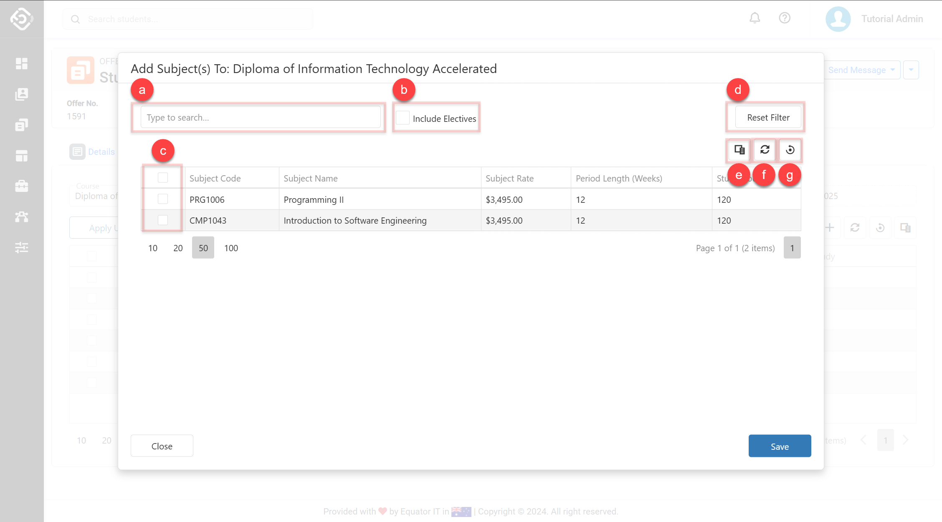Click the blue Save button
The height and width of the screenshot is (522, 942).
coord(779,446)
